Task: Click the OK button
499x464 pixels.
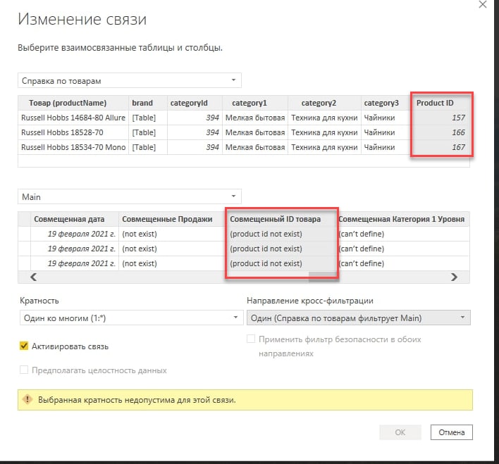Action: click(400, 432)
